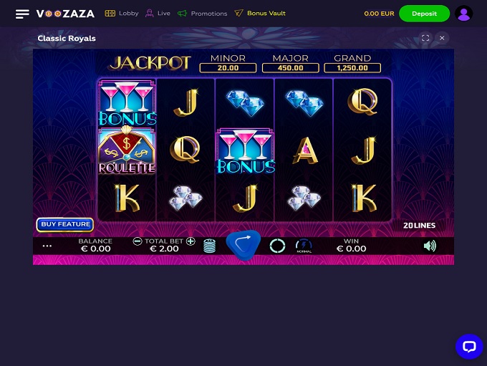Increase total bet with plus
487x366 pixels.
tap(191, 241)
